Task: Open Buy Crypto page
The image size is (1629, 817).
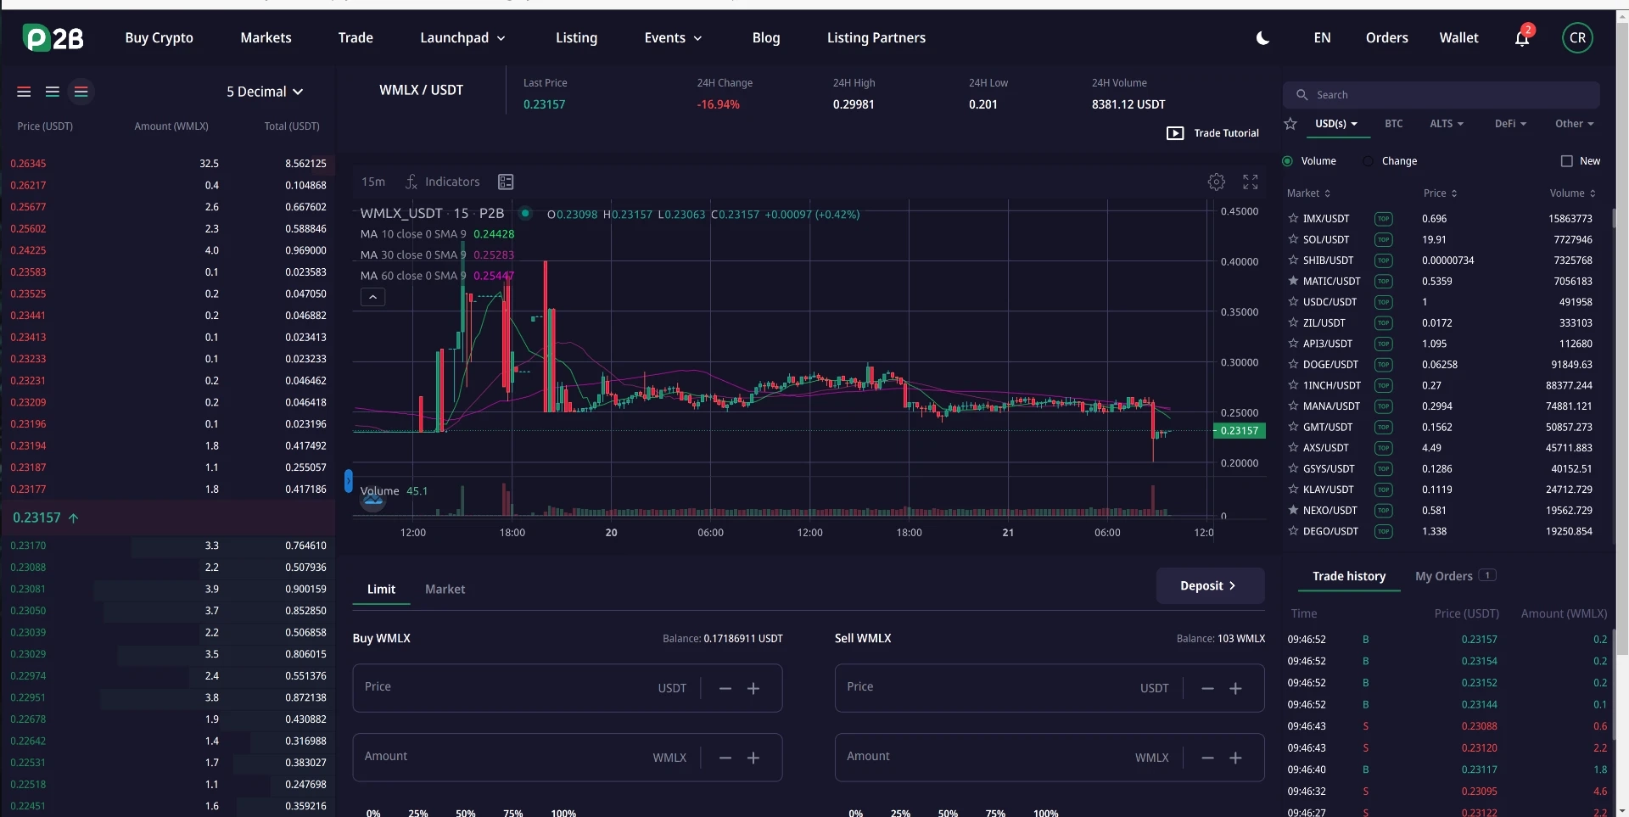Action: pos(159,37)
